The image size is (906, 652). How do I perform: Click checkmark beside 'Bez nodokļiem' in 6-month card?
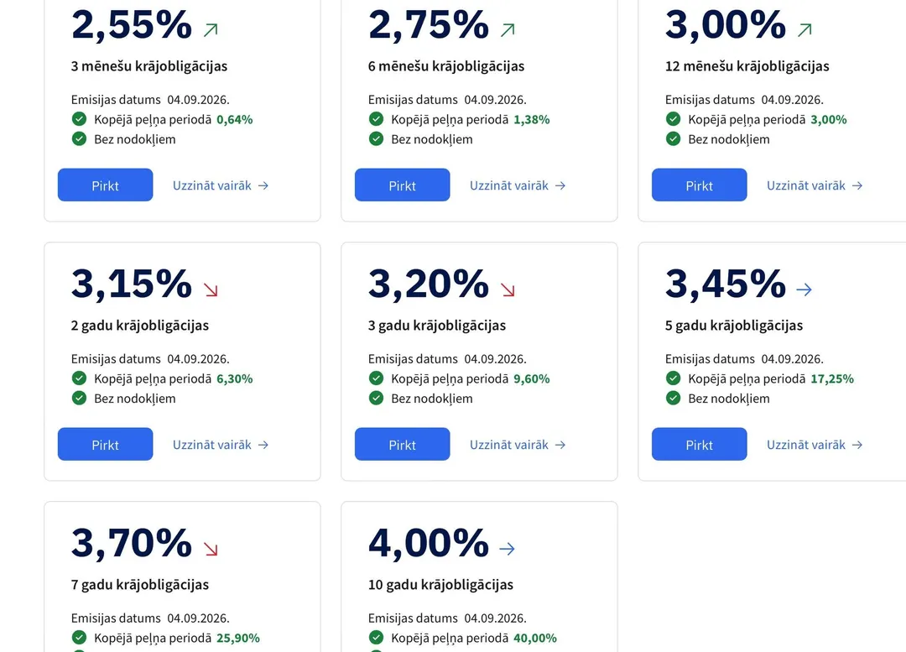[x=376, y=138]
